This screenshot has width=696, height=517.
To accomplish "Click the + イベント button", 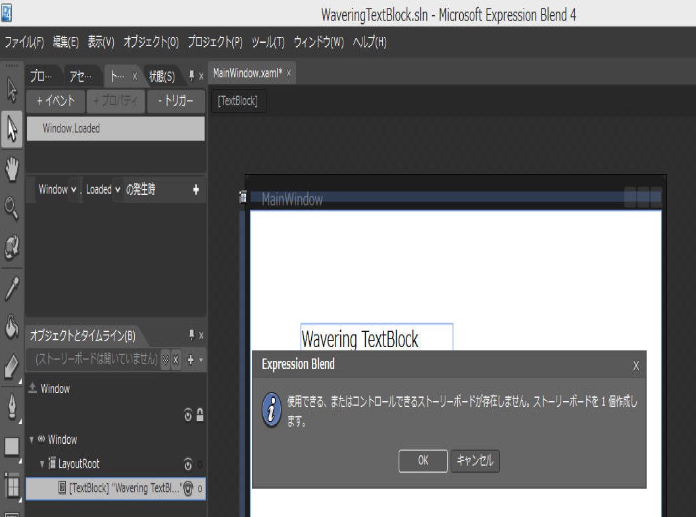I will pyautogui.click(x=56, y=101).
